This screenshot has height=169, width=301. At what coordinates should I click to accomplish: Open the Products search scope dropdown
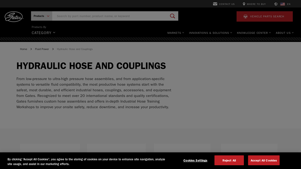(x=42, y=16)
